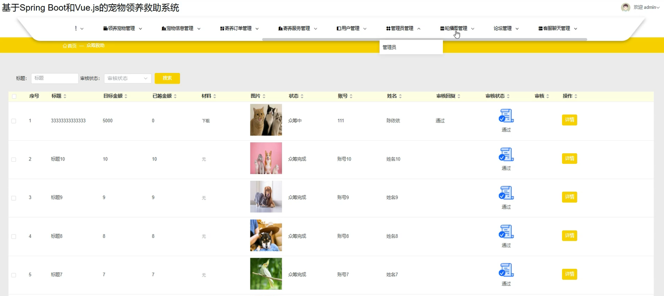Image resolution: width=664 pixels, height=296 pixels.
Task: Click the 众筹救助 breadcrumb text
Action: tap(95, 45)
